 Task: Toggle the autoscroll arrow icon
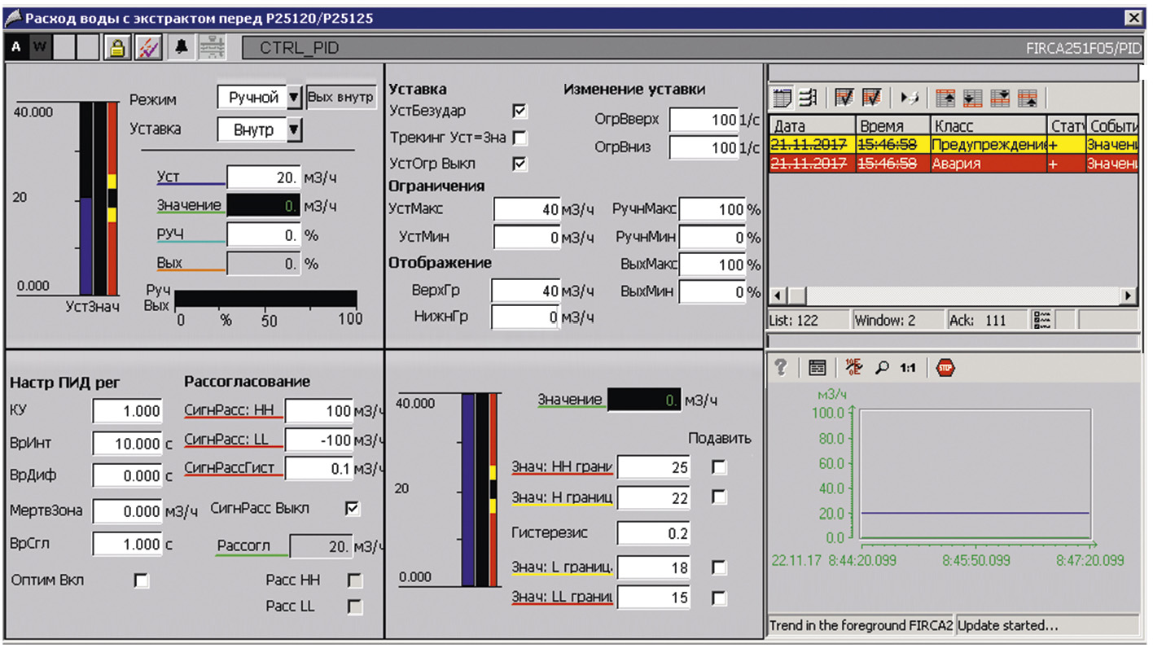(910, 99)
